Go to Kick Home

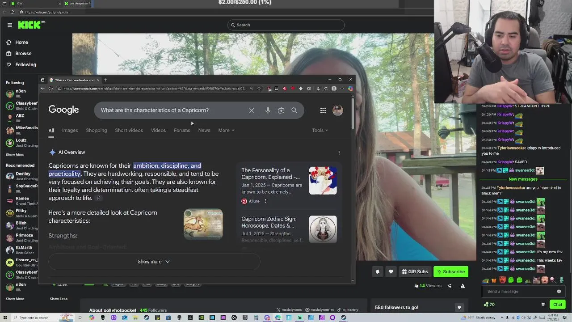point(17,42)
